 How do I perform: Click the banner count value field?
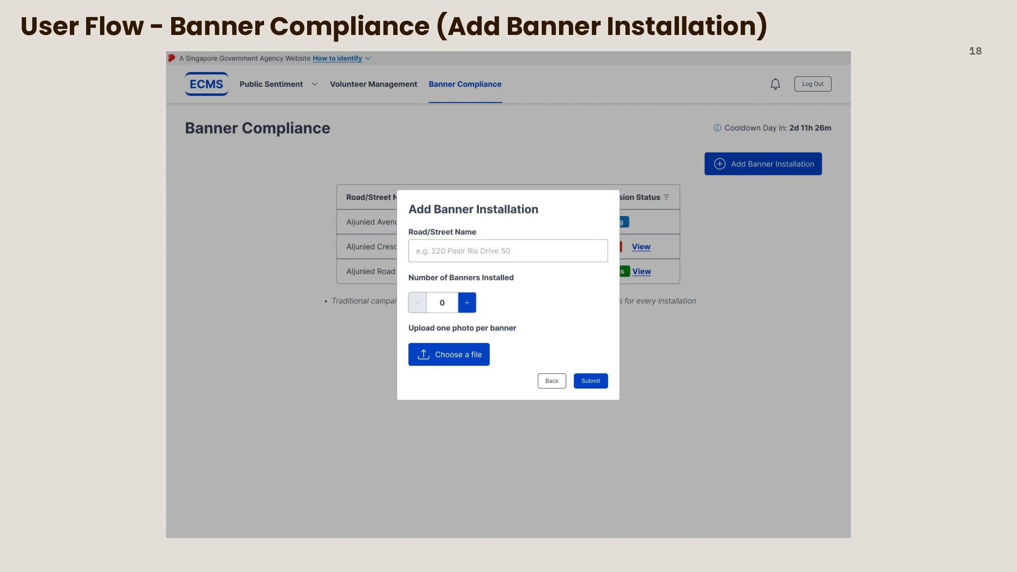(x=442, y=302)
